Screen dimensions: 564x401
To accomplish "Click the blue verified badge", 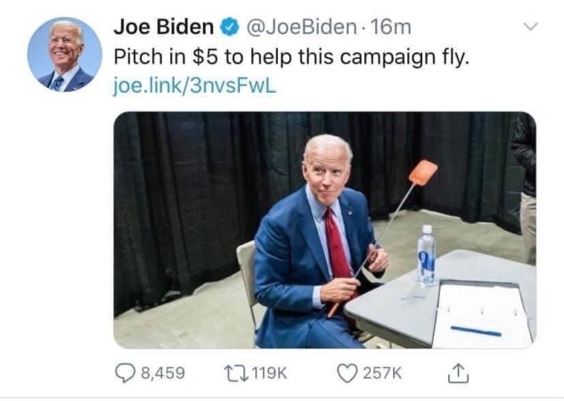I will click(230, 28).
